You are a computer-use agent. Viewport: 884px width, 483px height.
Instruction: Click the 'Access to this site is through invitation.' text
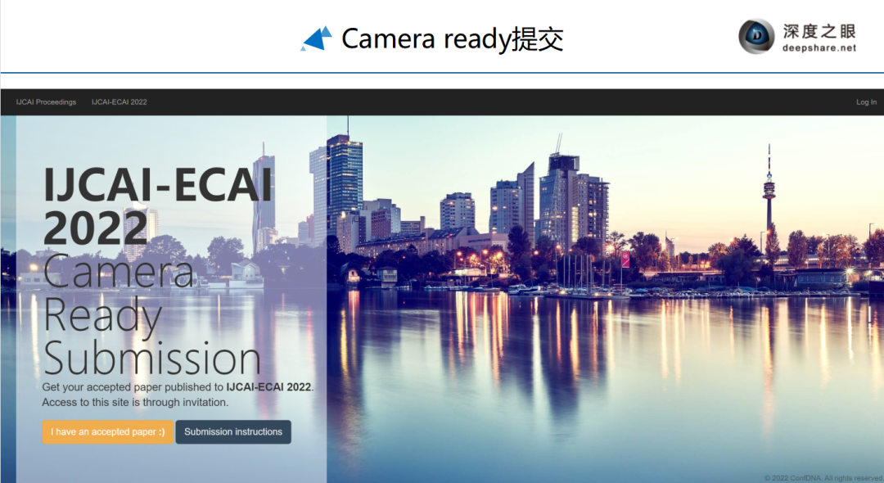pyautogui.click(x=135, y=403)
